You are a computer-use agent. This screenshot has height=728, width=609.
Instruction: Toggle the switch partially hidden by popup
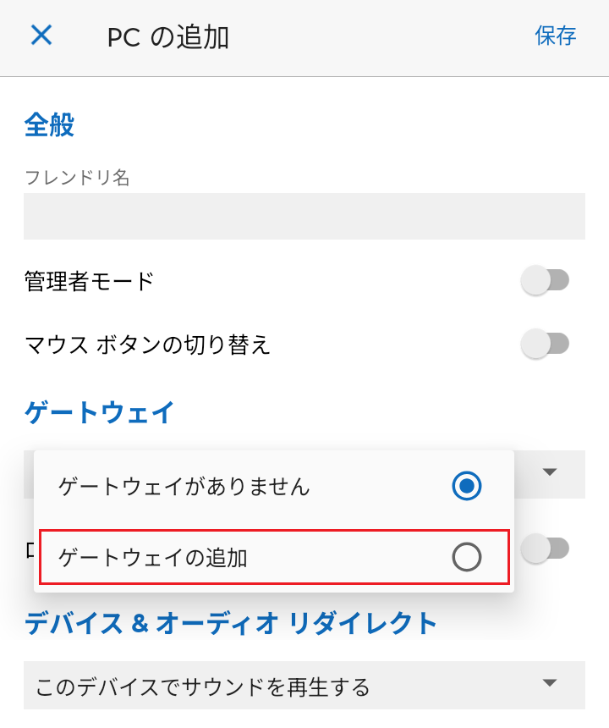coord(548,549)
